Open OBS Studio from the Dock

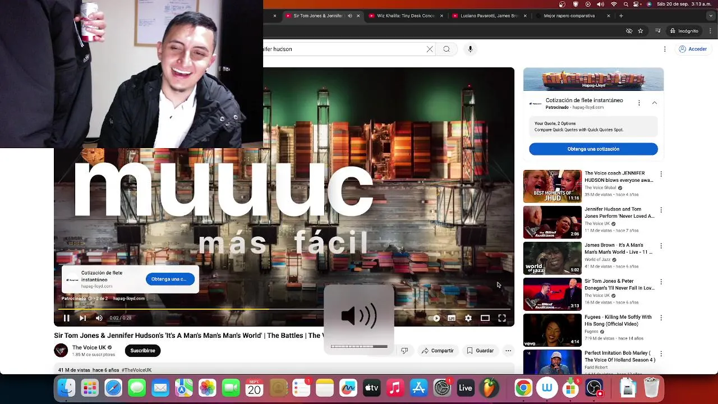point(594,388)
